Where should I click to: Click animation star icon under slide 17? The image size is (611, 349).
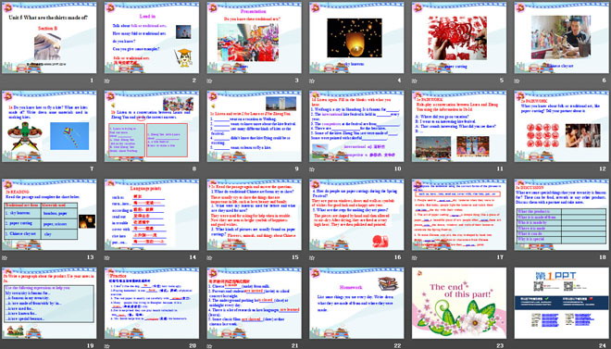(x=414, y=257)
